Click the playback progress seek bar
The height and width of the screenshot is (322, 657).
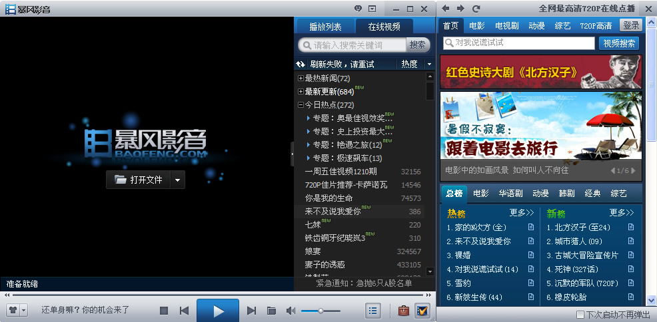point(217,295)
